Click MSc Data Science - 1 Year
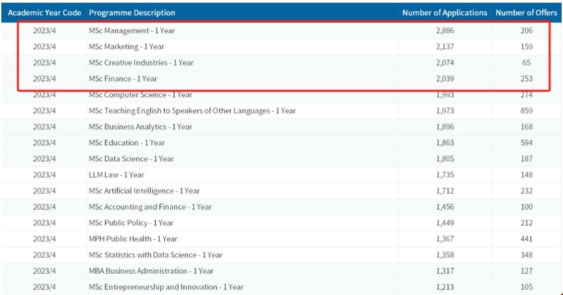This screenshot has height=295, width=563. pyautogui.click(x=131, y=158)
